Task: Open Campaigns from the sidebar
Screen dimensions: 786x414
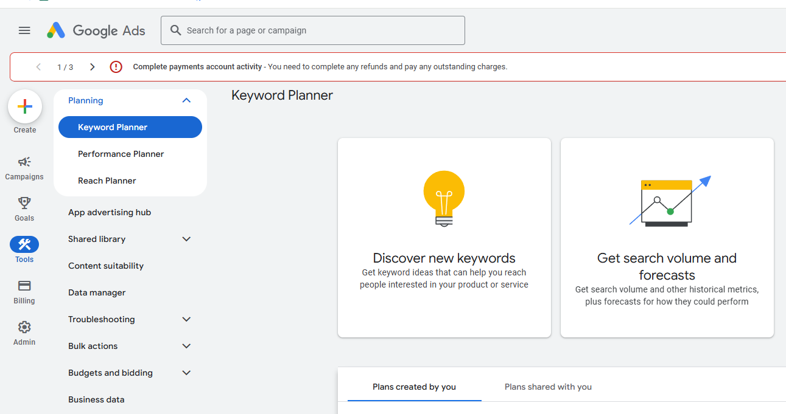Action: 24,168
